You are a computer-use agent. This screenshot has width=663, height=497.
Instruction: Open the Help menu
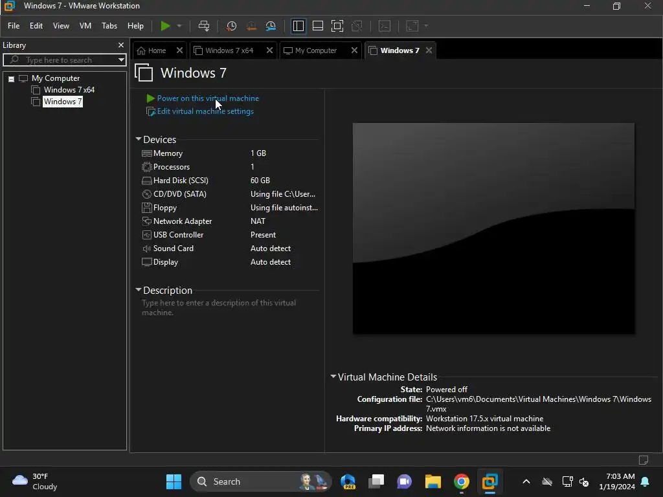(135, 26)
